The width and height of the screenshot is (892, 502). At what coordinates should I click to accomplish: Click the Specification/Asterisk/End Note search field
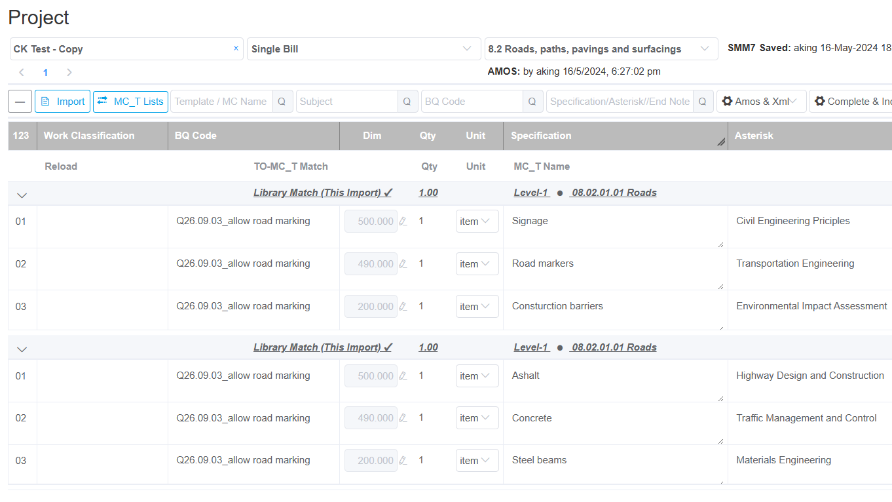tap(619, 102)
